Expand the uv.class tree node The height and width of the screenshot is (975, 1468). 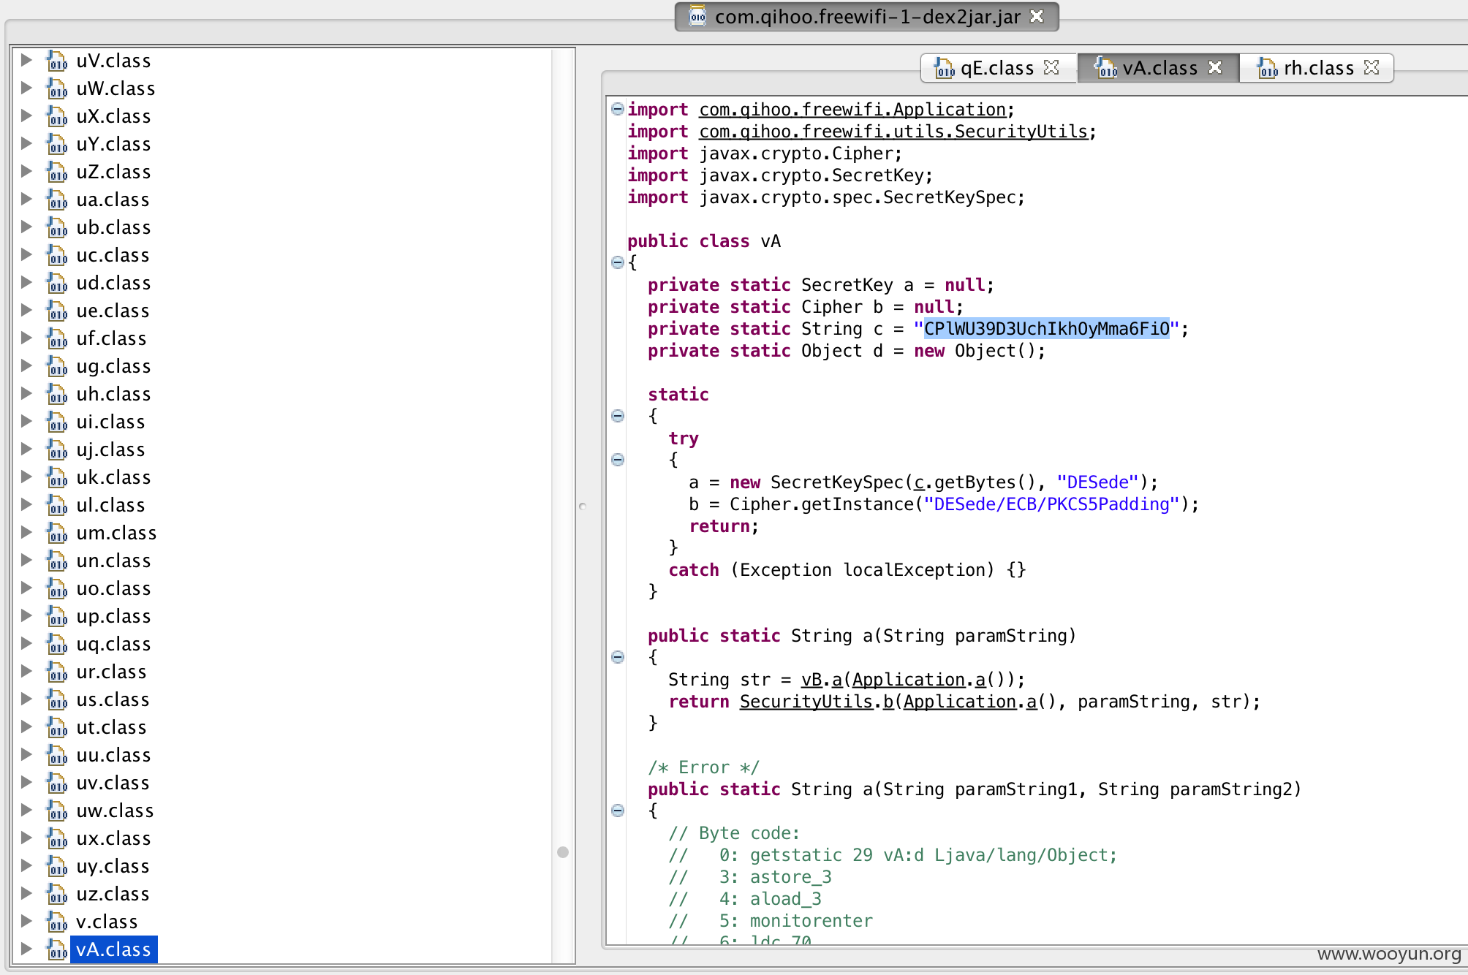point(26,782)
